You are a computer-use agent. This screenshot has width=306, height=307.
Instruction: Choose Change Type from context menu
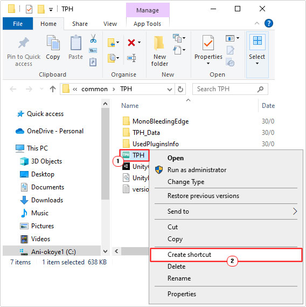[226, 182]
